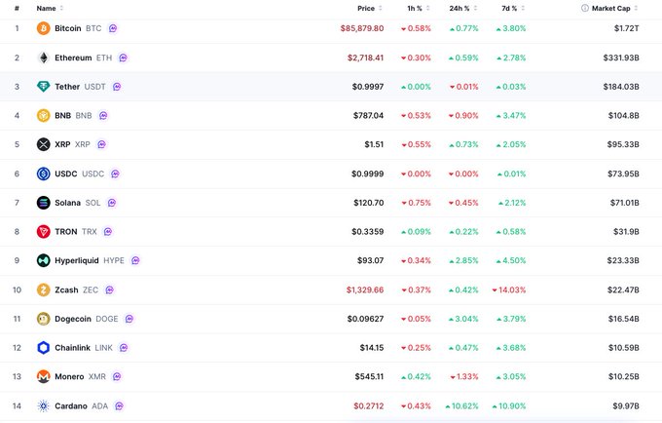Click the Zcash logo icon
This screenshot has width=662, height=423.
tap(43, 289)
